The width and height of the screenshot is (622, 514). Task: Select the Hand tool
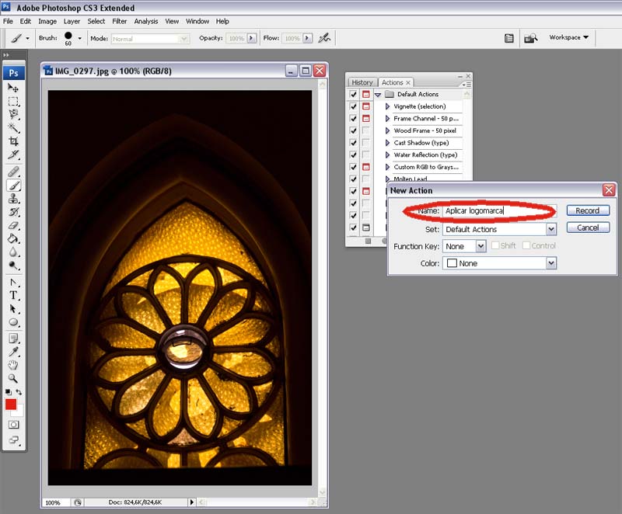[x=13, y=364]
